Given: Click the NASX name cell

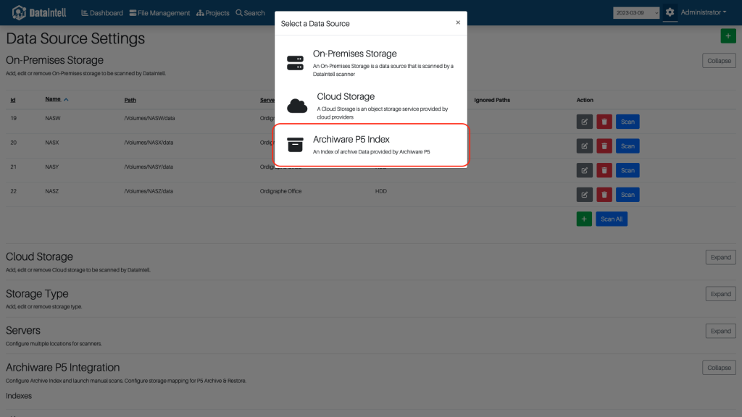Looking at the screenshot, I should click(52, 143).
